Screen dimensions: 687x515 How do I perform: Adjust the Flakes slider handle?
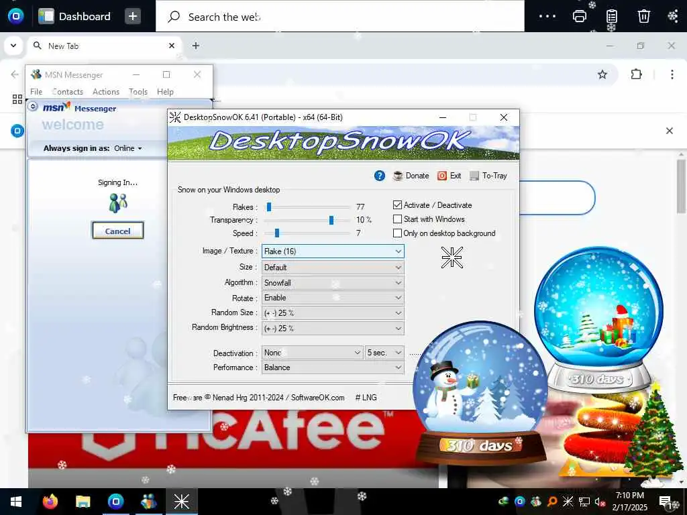[x=269, y=207]
